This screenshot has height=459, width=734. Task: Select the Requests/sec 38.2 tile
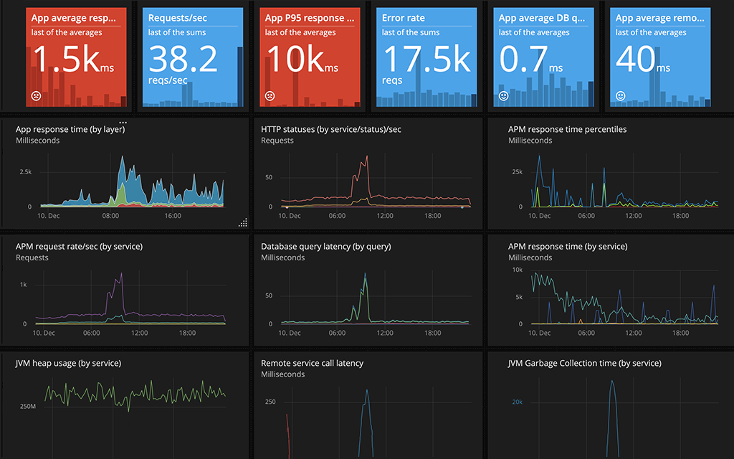[x=193, y=57]
